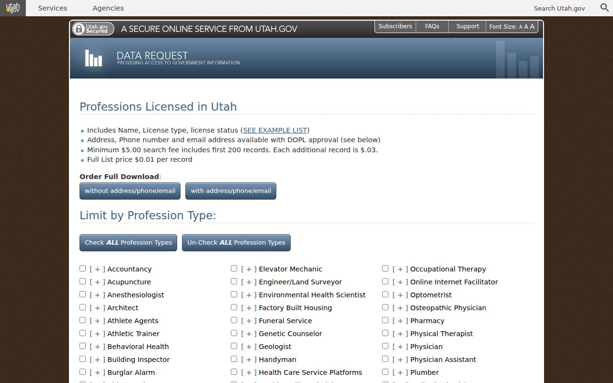
Task: Expand the Optometrist license types
Action: point(400,295)
